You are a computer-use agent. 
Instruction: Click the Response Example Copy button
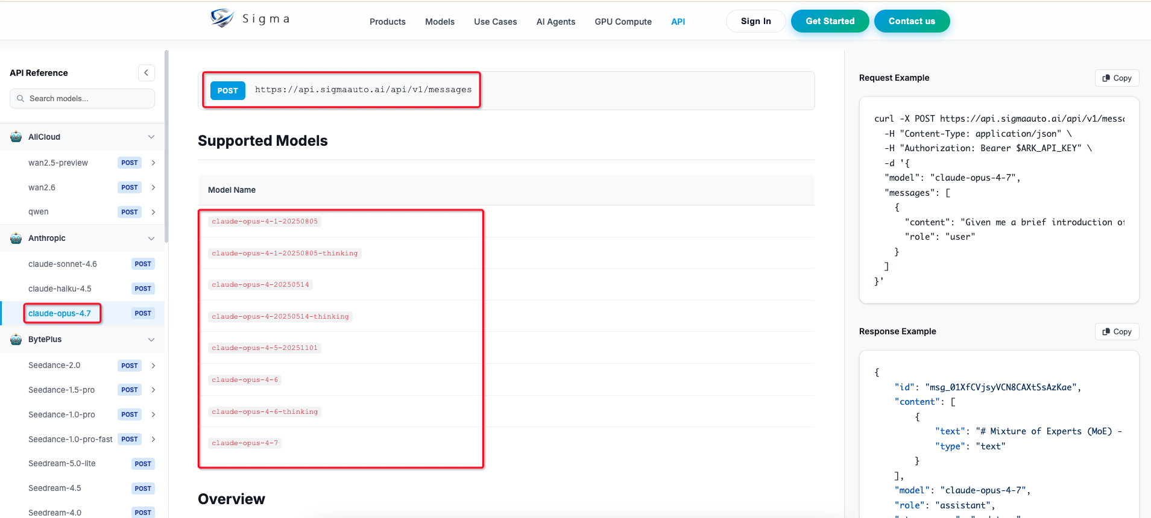coord(1117,332)
